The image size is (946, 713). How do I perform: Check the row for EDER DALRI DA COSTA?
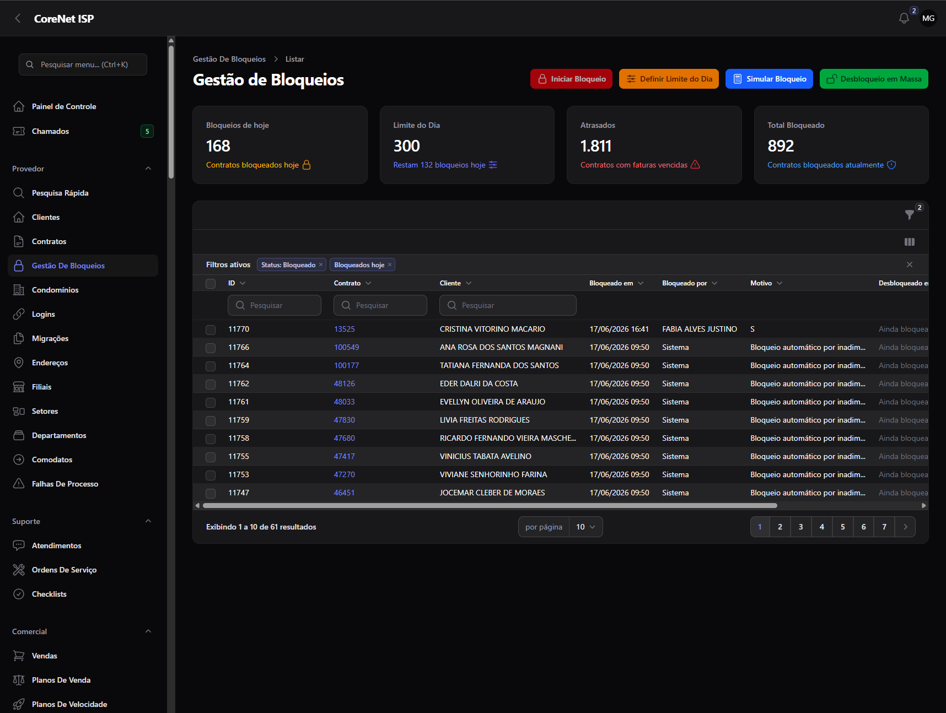[211, 384]
